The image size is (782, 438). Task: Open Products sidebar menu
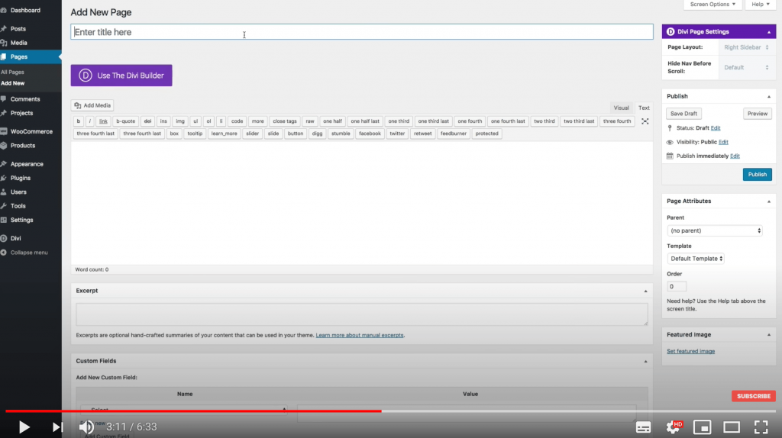tap(23, 146)
